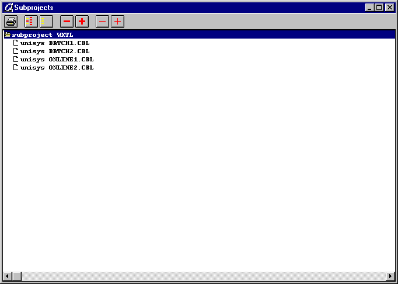
Task: Click the horizontal scrollbar thumb
Action: (17, 276)
